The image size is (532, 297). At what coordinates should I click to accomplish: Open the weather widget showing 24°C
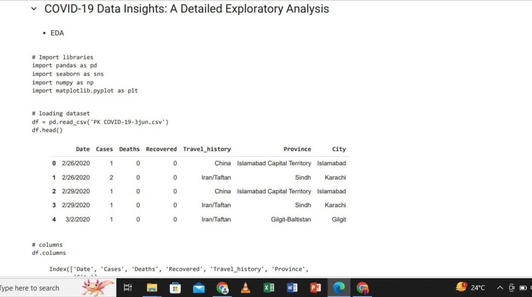click(471, 287)
